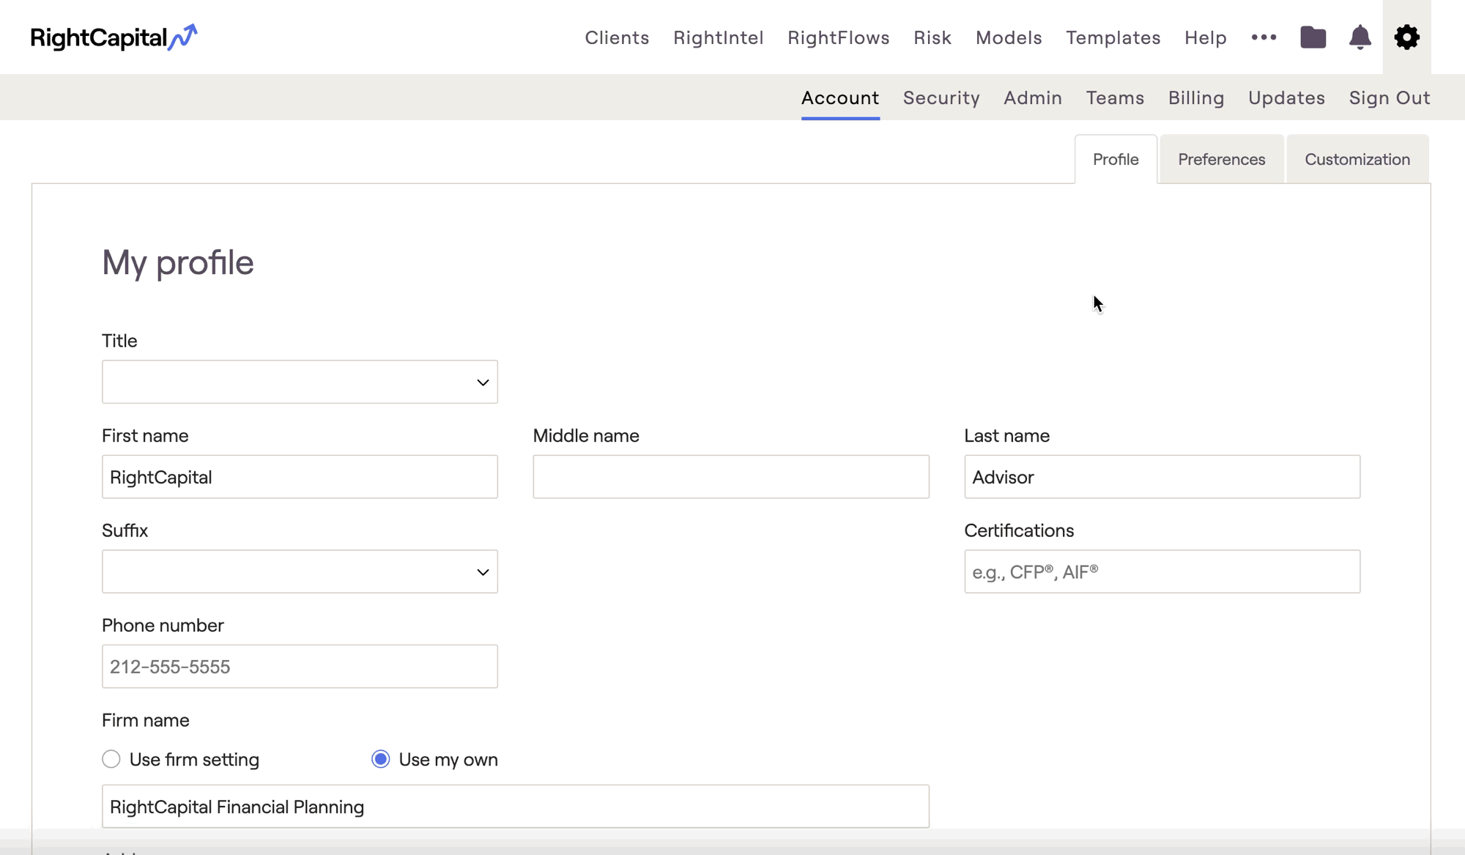Open the notifications bell
This screenshot has width=1465, height=855.
tap(1360, 37)
